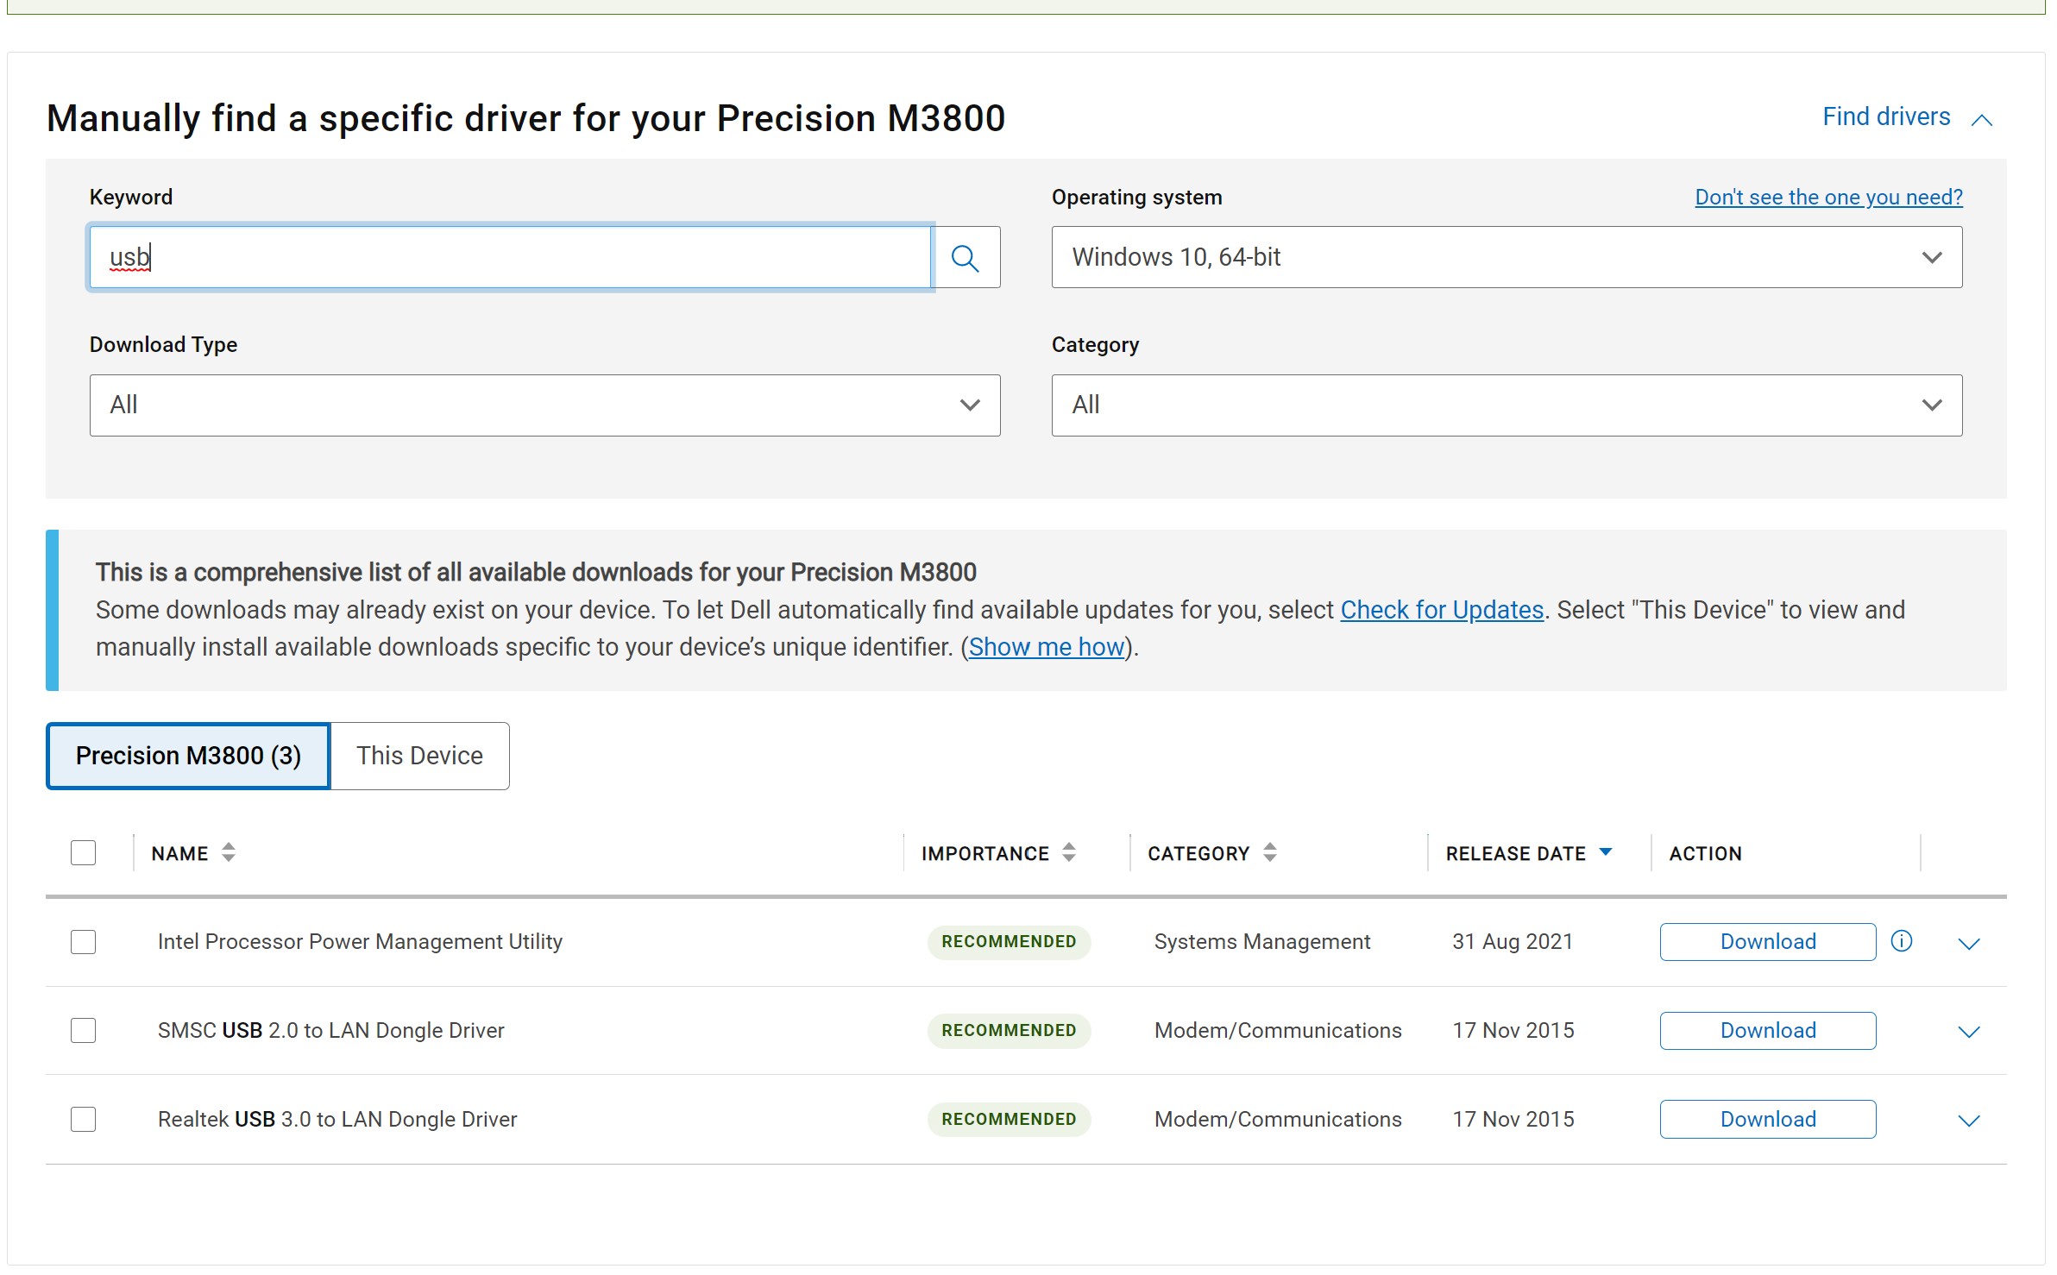This screenshot has width=2057, height=1275.
Task: Download SMSC USB 2.0 to LAN Dongle Driver
Action: (x=1767, y=1031)
